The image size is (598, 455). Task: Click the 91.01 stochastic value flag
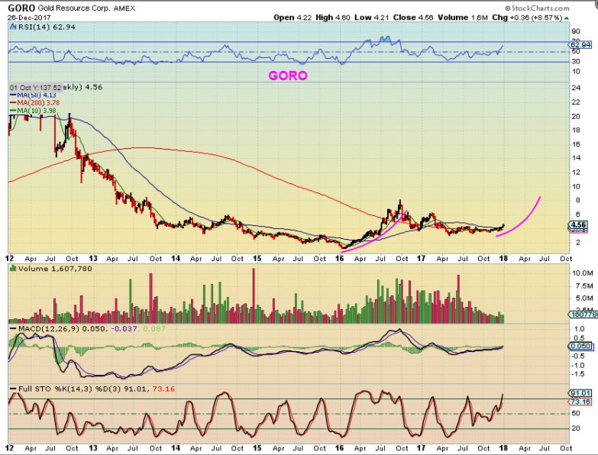coord(580,393)
